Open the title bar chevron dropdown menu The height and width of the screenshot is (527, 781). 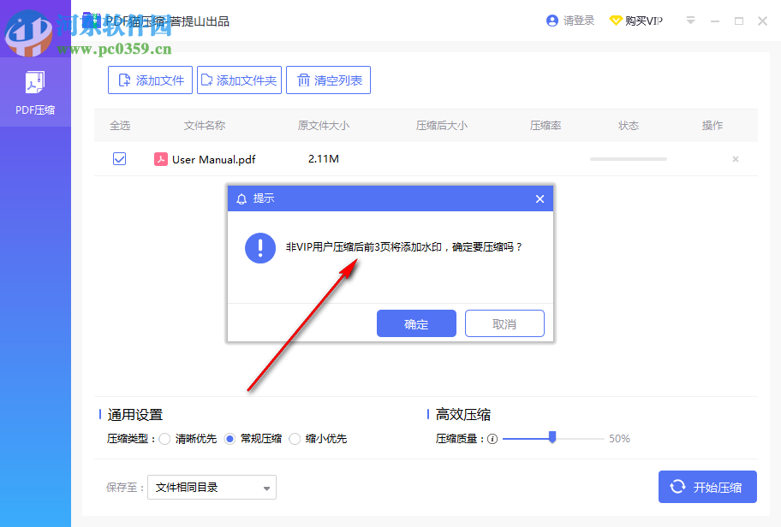pos(690,20)
